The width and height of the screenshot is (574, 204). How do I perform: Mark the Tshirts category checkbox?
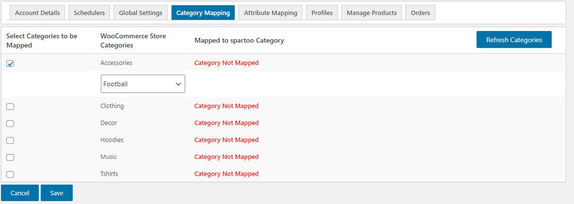pos(10,174)
